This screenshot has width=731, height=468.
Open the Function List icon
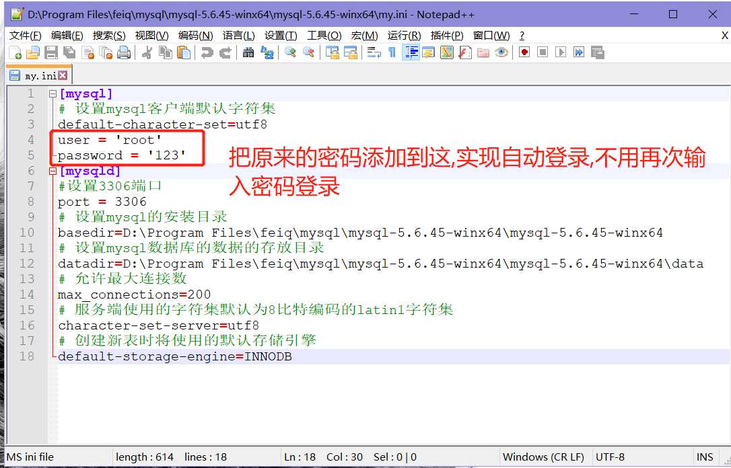tap(465, 52)
